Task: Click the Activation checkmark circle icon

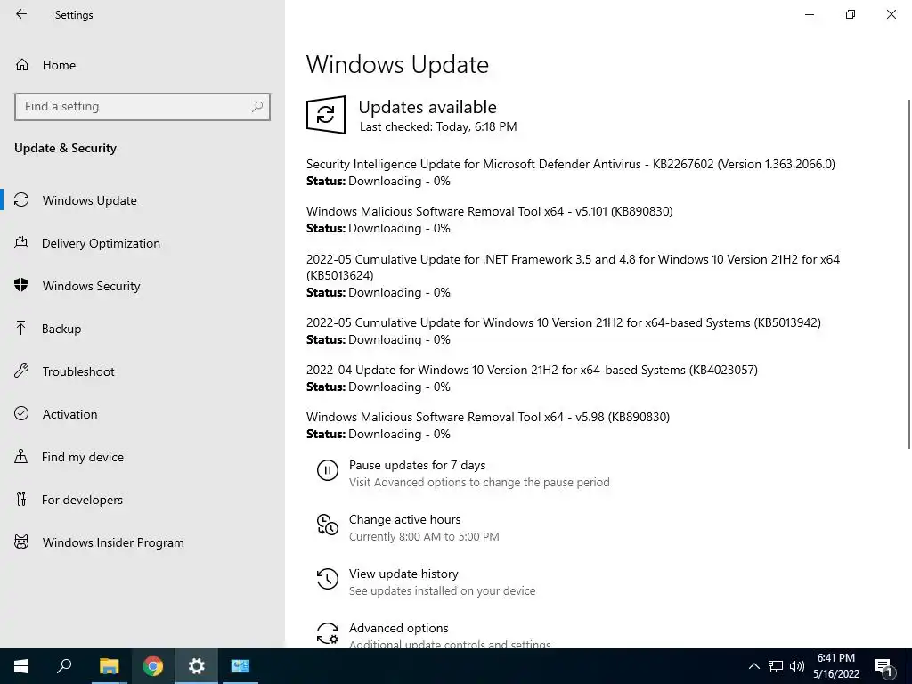Action: [x=21, y=413]
